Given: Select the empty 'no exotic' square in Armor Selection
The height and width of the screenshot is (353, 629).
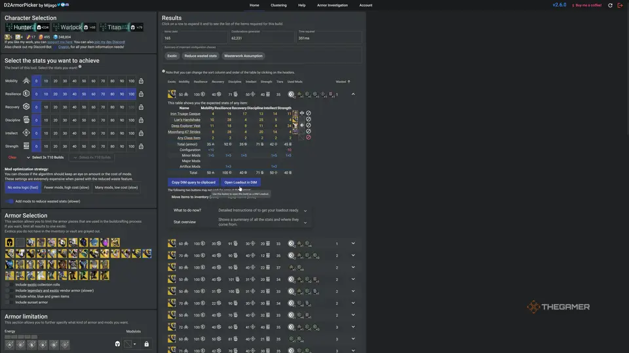Looking at the screenshot, I should pos(20,242).
